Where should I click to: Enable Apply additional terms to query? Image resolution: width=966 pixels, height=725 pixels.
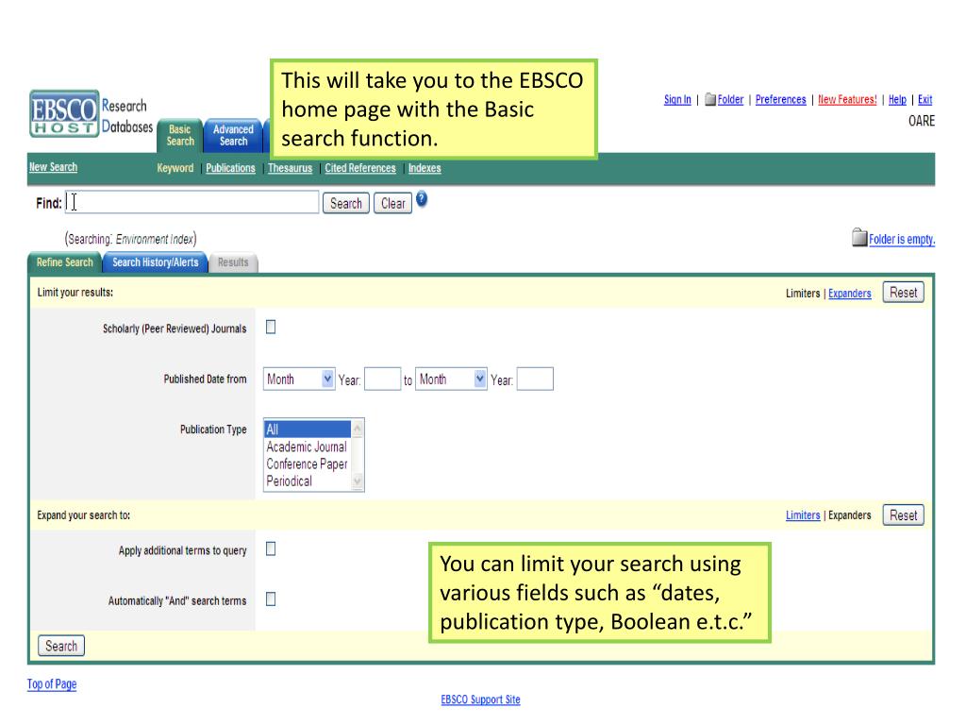pyautogui.click(x=271, y=549)
